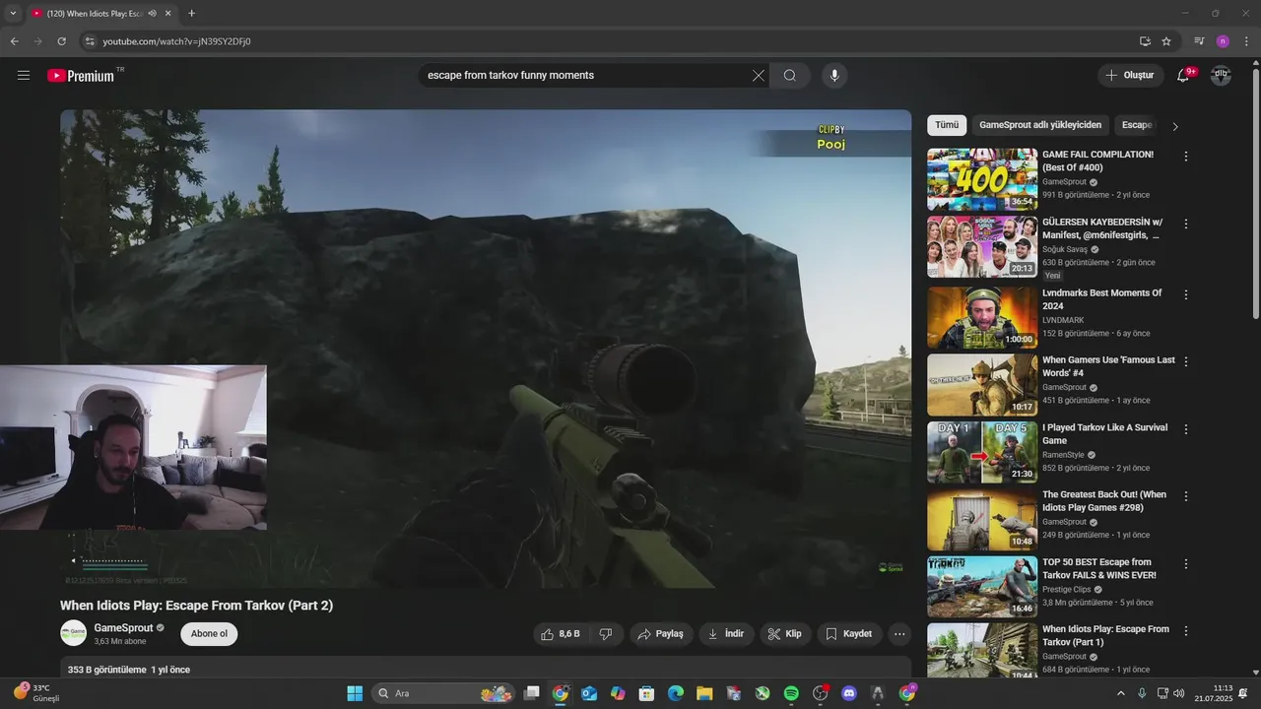Open Chrome profile avatar
The image size is (1261, 709).
[1223, 41]
